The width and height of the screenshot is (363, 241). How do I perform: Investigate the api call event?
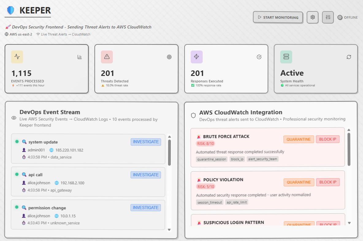point(146,175)
